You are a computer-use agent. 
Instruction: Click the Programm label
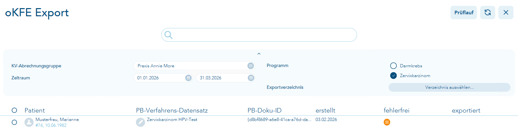point(277,65)
